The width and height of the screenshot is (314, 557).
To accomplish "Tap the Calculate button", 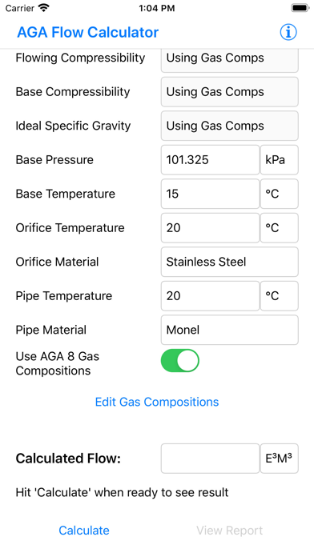I will pos(84,531).
